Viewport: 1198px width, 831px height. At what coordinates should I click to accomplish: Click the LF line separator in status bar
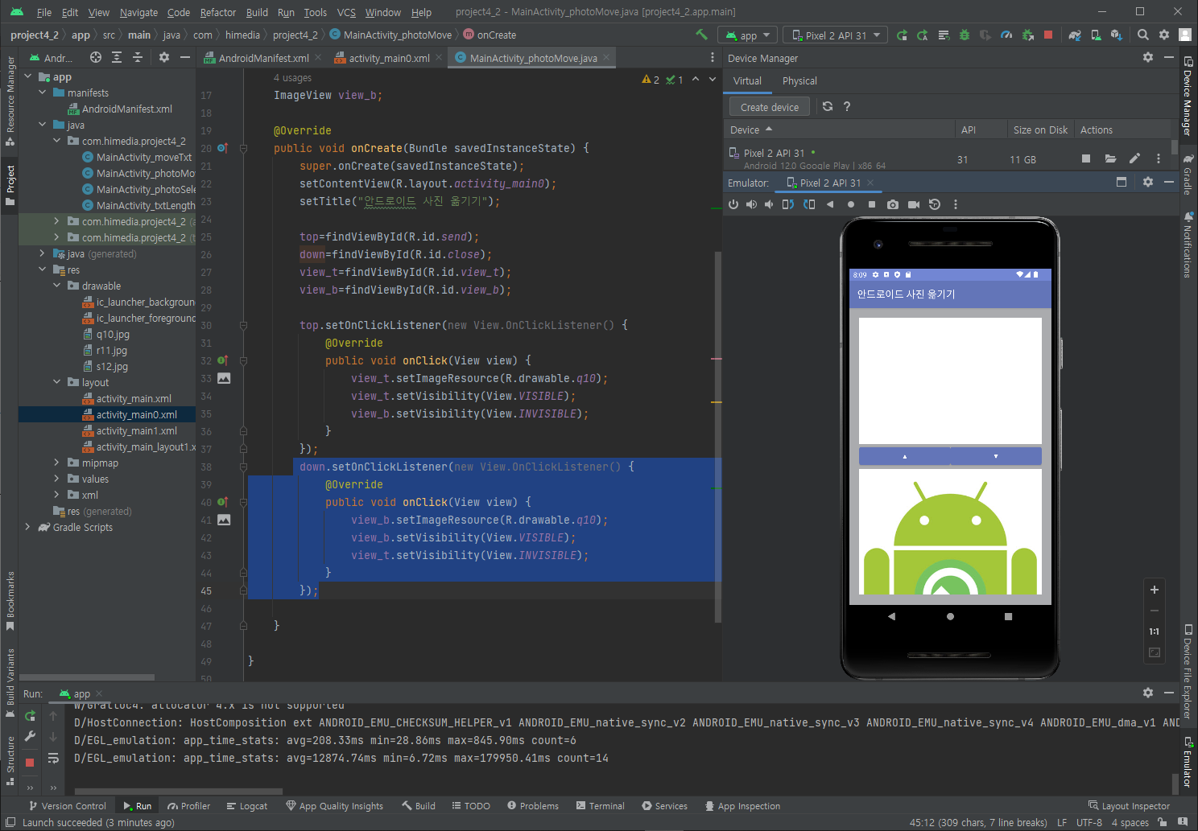[x=1062, y=822]
